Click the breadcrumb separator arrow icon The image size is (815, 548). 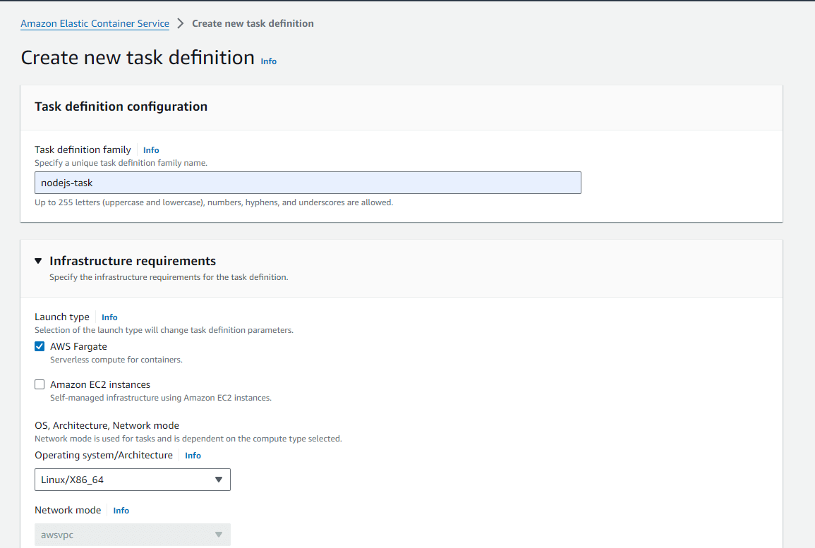[x=181, y=23]
